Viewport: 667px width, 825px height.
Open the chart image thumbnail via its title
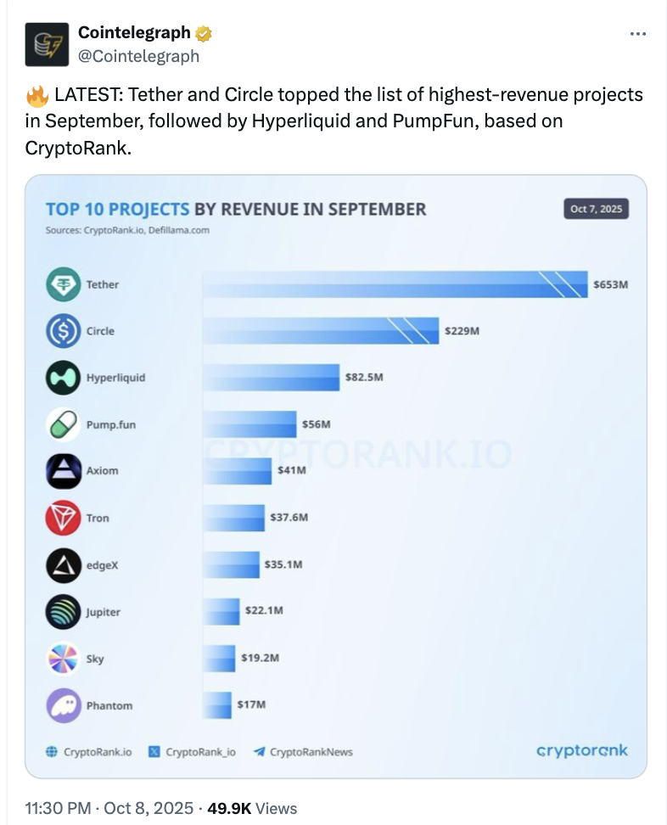[x=236, y=209]
